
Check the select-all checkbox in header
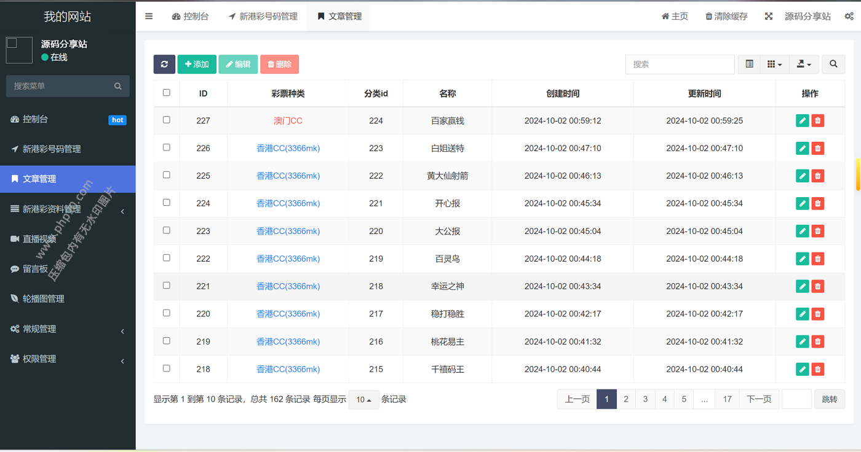click(x=166, y=93)
